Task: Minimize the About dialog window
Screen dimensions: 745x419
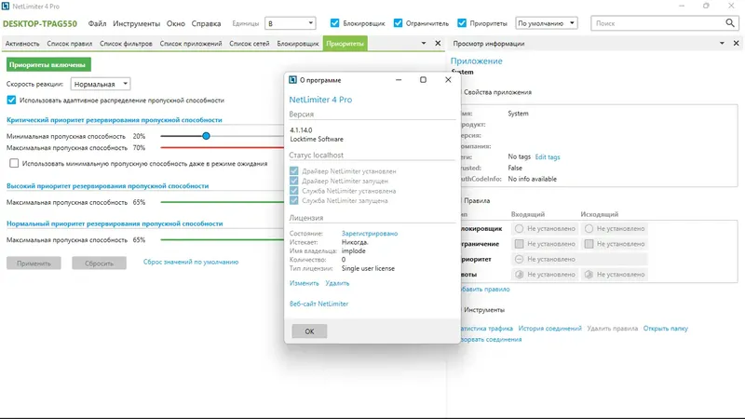Action: 399,80
